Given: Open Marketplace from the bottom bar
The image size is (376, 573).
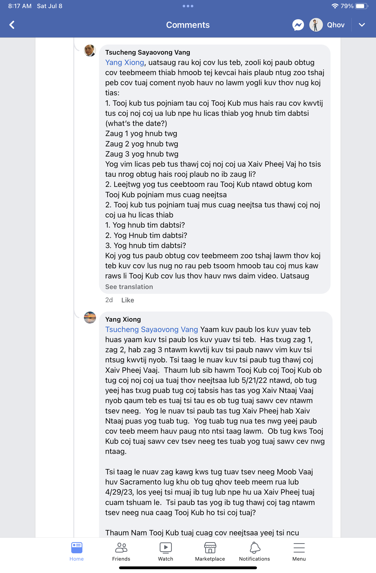Looking at the screenshot, I should coord(210,552).
